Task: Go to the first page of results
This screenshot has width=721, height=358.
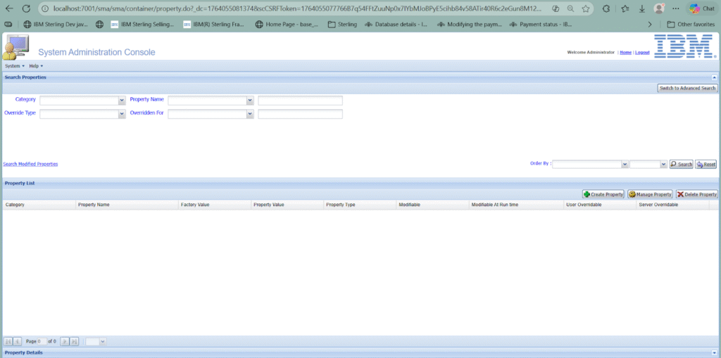Action: pos(8,341)
